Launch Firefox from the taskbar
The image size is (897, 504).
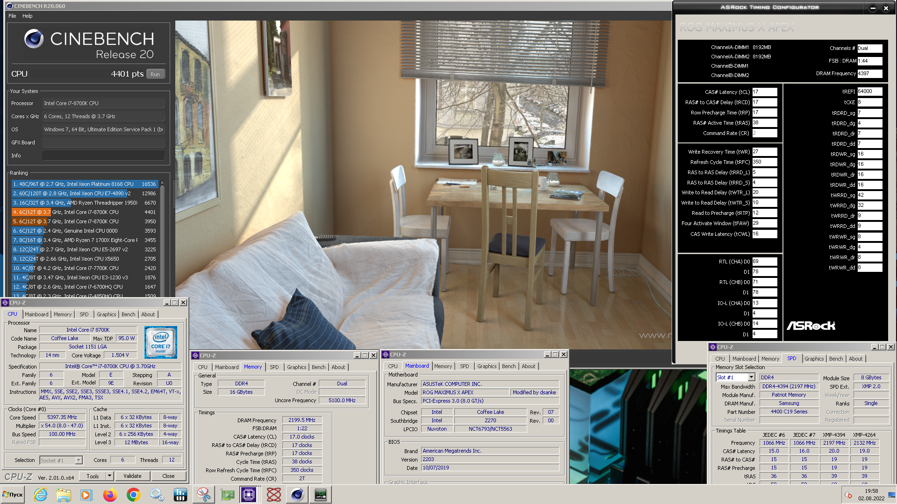pos(110,495)
